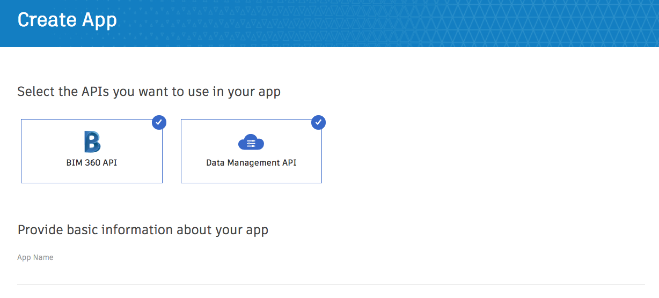Select the Data Management API label text
659x298 pixels.
click(251, 162)
